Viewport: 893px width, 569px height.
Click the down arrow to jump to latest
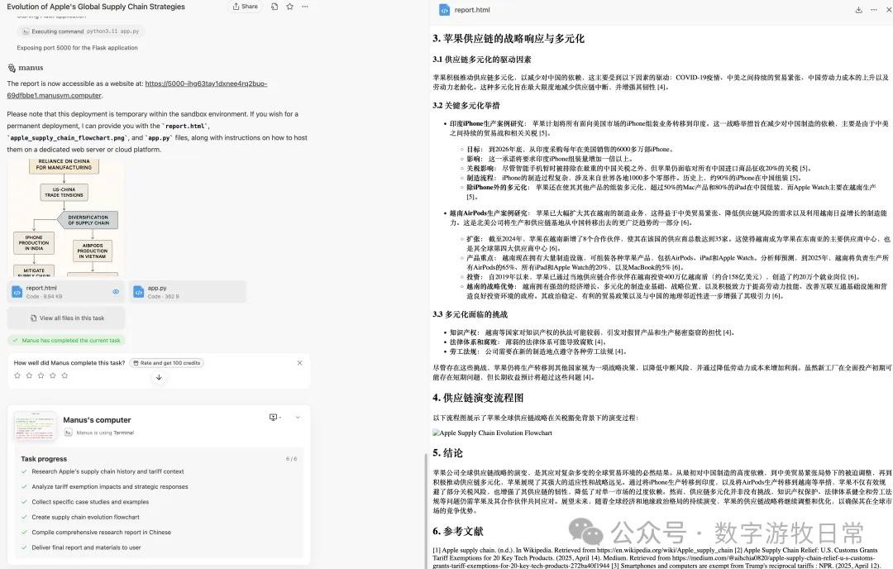[x=159, y=379]
